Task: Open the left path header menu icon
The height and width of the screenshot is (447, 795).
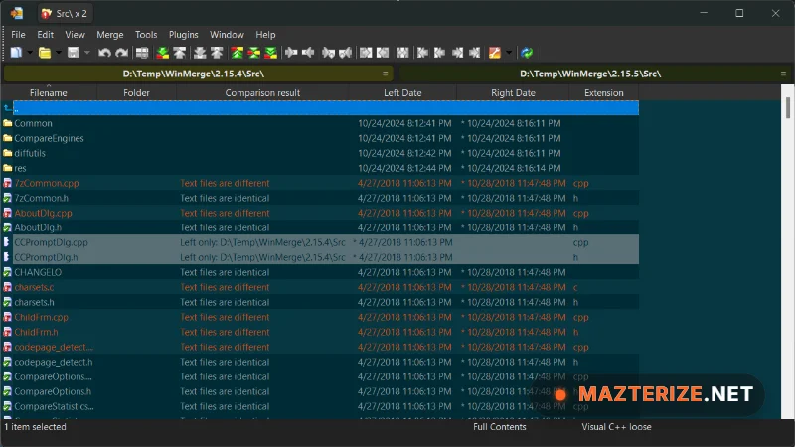Action: (386, 74)
